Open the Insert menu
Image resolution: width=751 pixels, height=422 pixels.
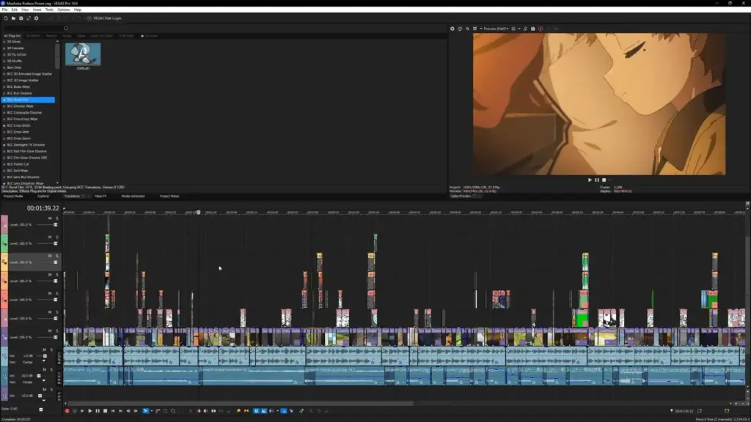[x=37, y=10]
